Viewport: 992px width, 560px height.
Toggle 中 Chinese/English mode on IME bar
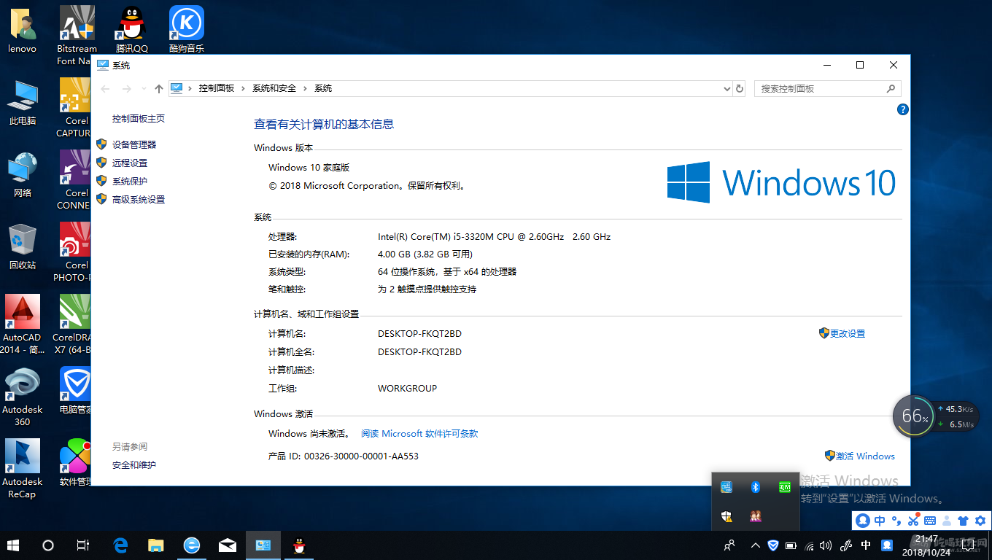point(880,521)
